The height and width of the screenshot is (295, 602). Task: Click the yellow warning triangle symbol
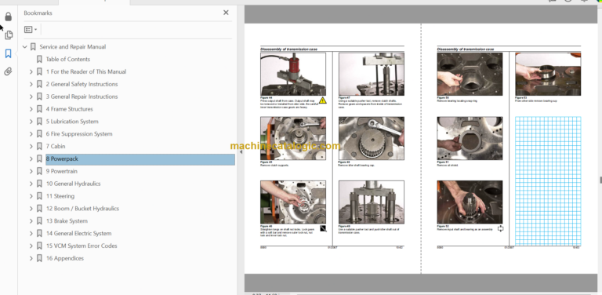click(x=322, y=100)
